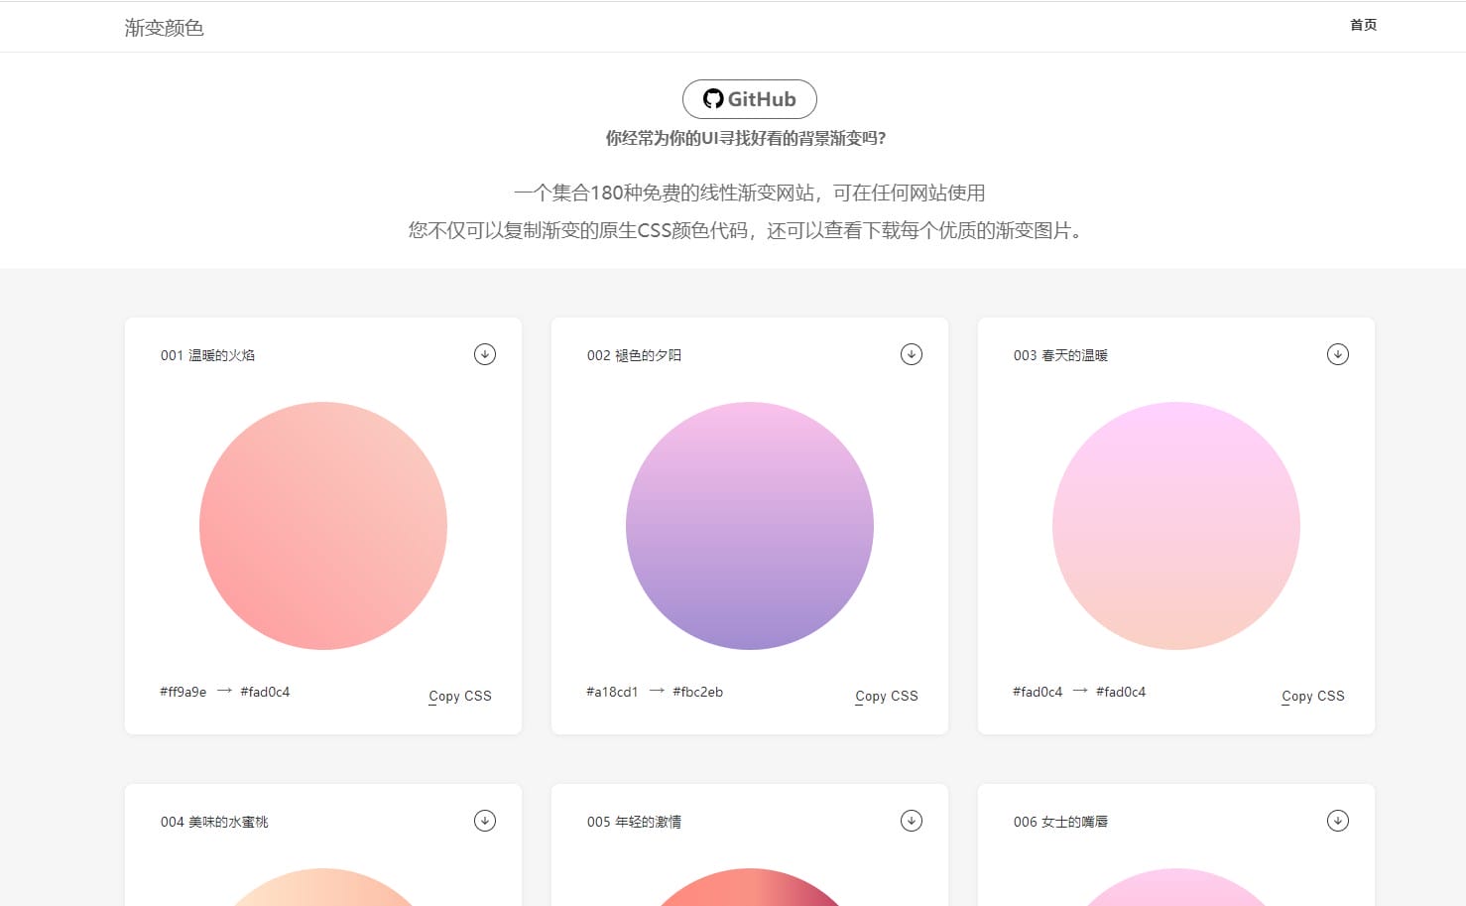Click the 003 春天的温暖 card title
This screenshot has height=906, width=1466.
click(x=1061, y=355)
